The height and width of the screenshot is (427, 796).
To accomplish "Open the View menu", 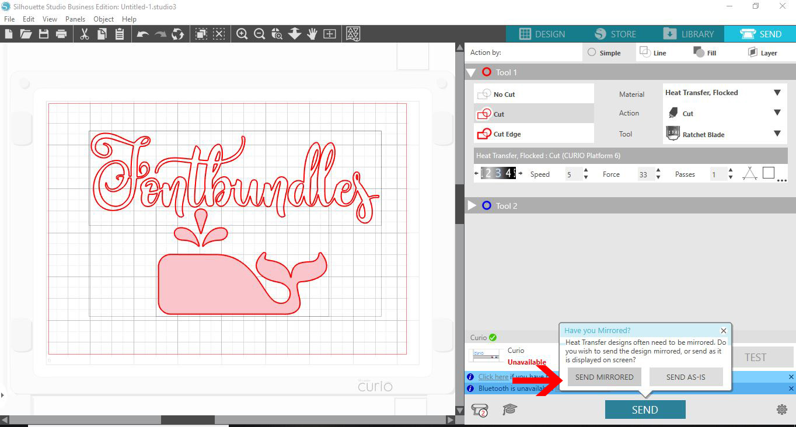I will point(50,19).
